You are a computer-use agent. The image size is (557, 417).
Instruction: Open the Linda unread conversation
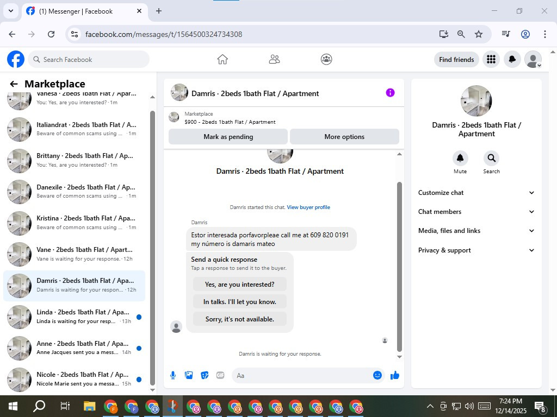[74, 317]
